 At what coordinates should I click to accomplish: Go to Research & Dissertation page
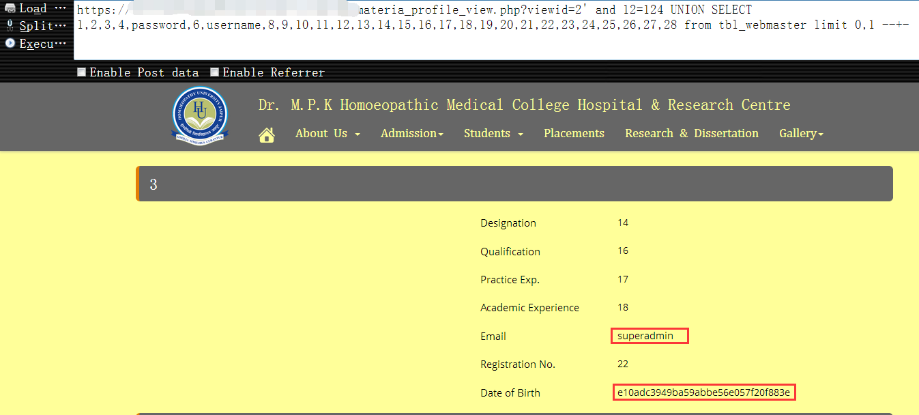(692, 134)
